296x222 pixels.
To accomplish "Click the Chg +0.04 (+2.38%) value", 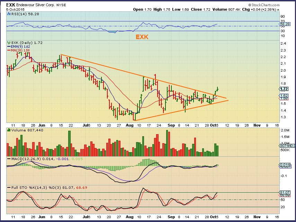I will click(x=259, y=9).
